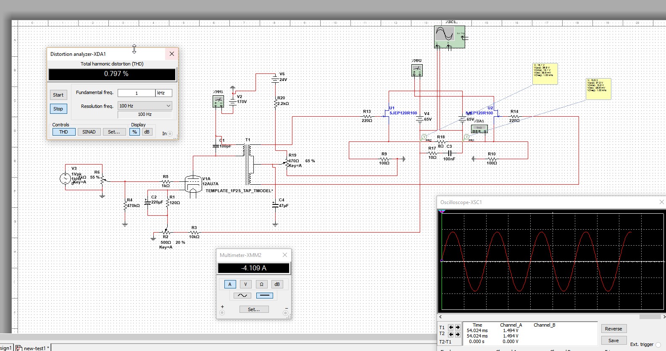Click the PR2 measurement probe marker

[424, 137]
